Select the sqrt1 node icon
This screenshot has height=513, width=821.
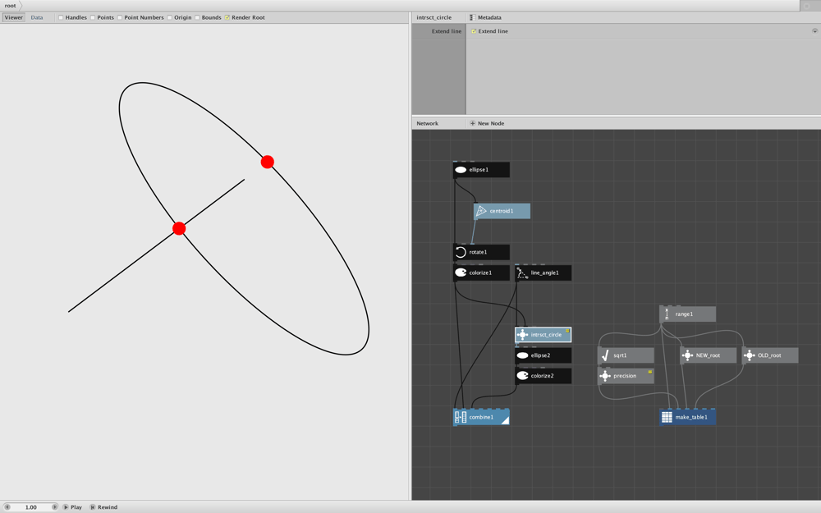pos(605,355)
